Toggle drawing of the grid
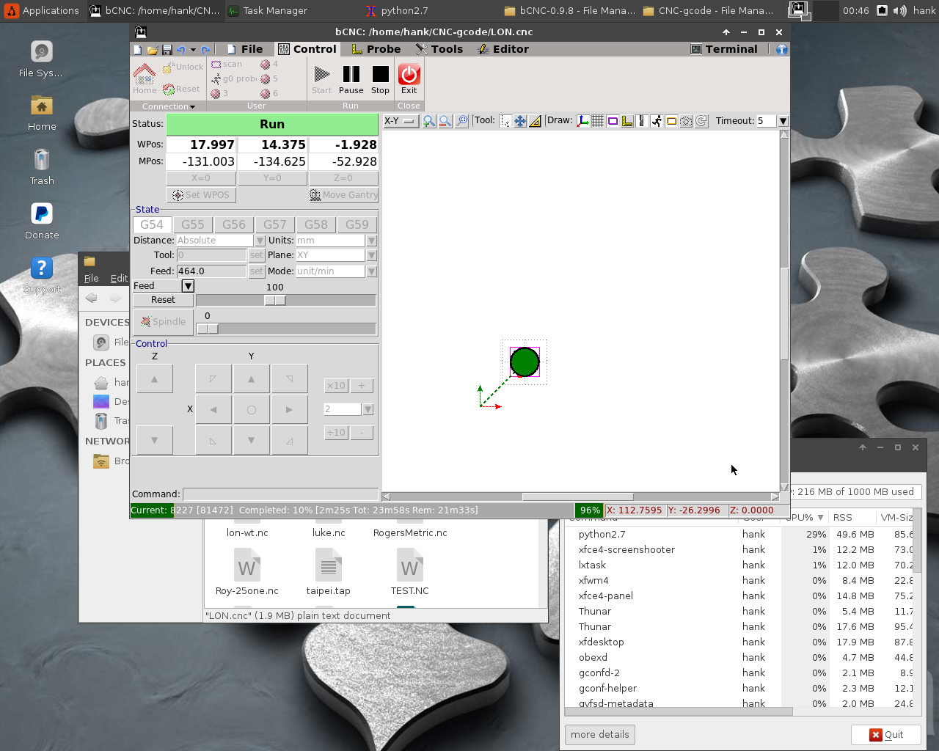This screenshot has height=751, width=939. [x=598, y=121]
